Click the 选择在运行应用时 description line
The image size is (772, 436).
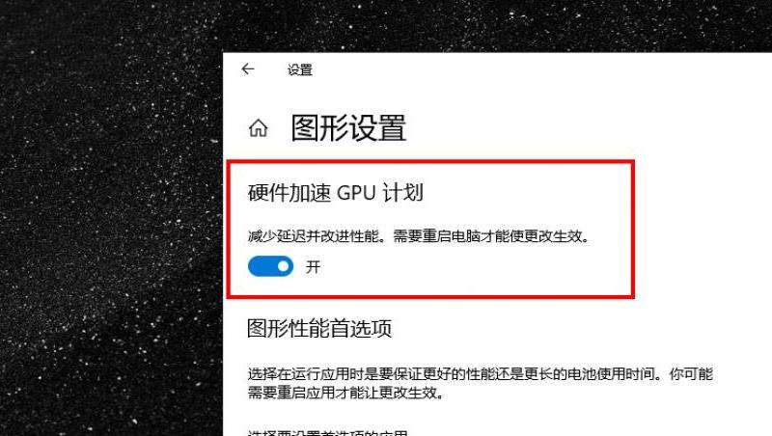[480, 374]
